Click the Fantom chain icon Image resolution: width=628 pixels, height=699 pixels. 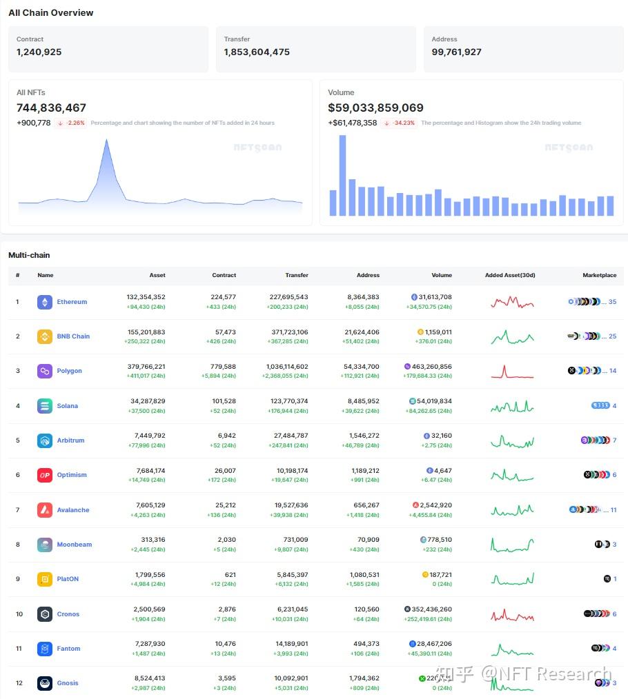[43, 648]
